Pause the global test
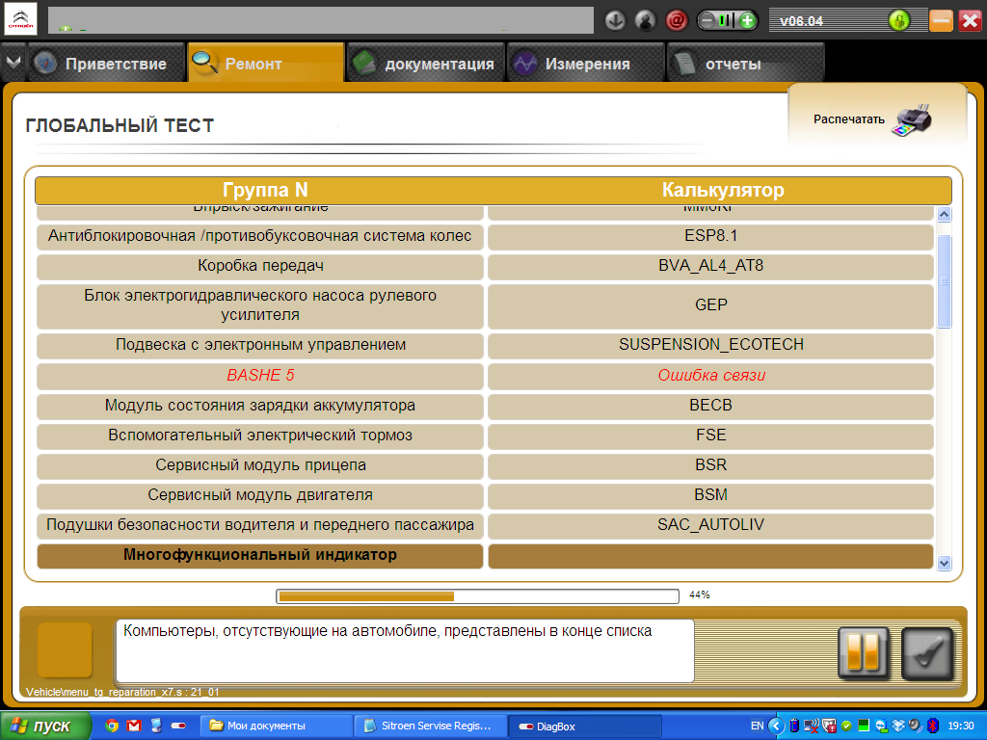Viewport: 987px width, 740px height. click(863, 653)
